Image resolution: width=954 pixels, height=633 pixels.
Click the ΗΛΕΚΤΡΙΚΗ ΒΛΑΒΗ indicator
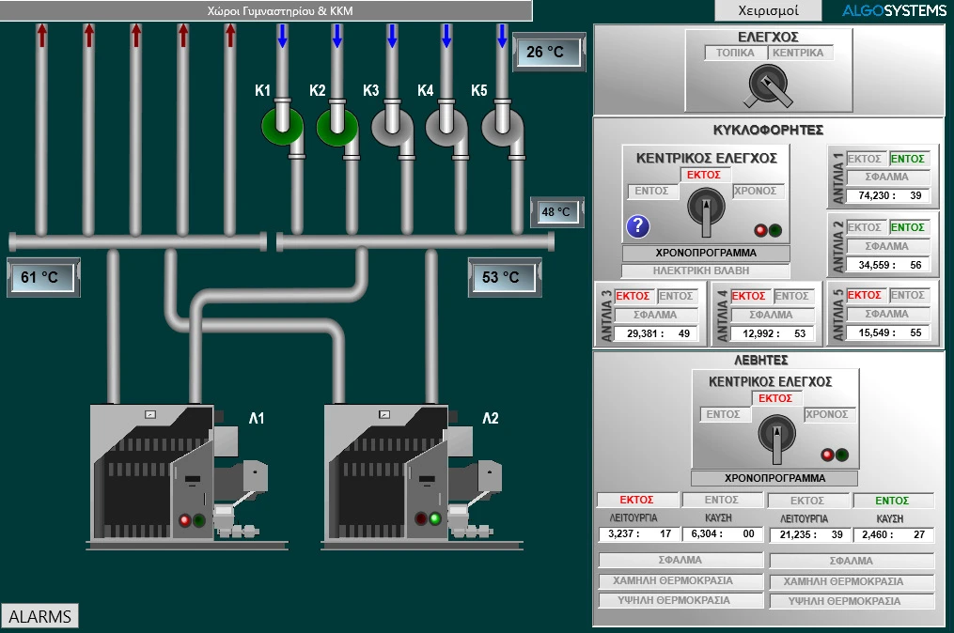(x=704, y=269)
